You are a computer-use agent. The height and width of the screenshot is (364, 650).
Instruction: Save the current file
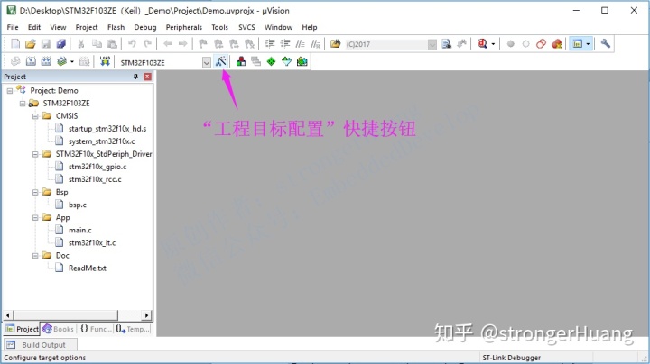tap(46, 44)
